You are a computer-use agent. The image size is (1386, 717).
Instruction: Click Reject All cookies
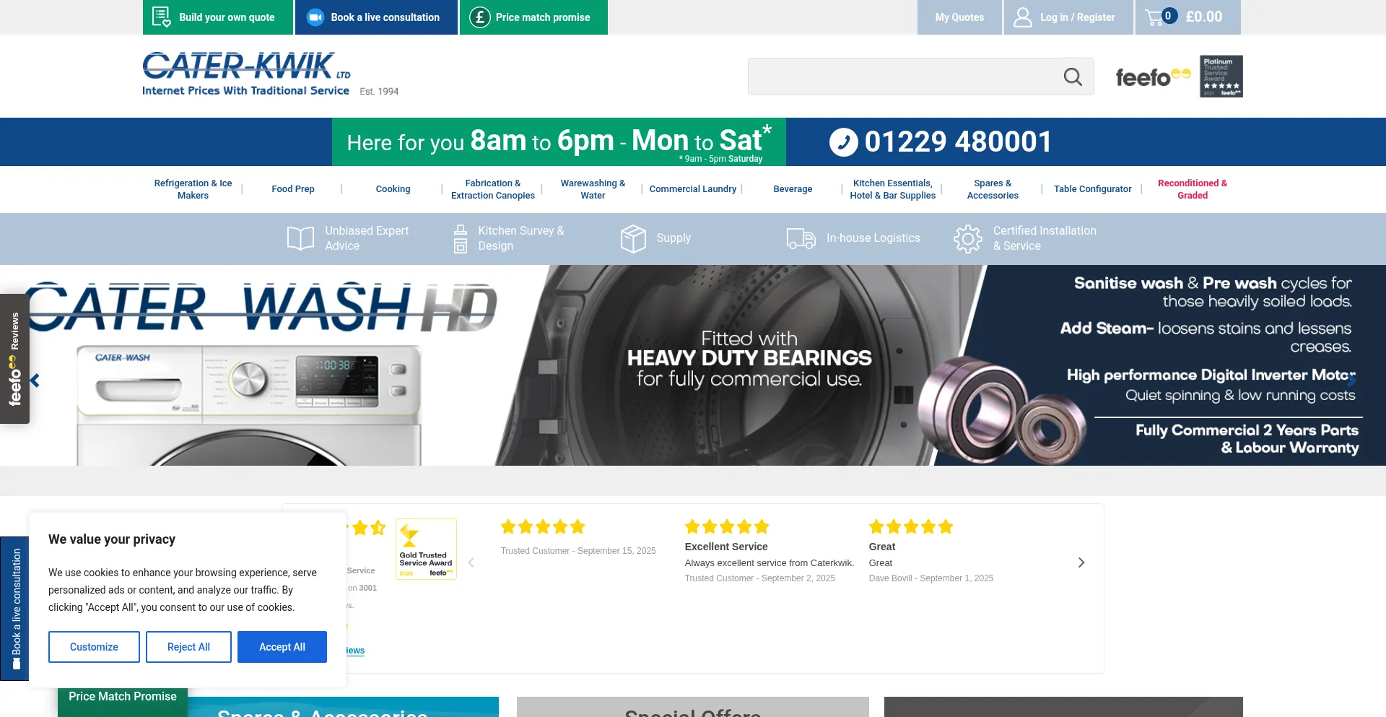click(x=188, y=647)
